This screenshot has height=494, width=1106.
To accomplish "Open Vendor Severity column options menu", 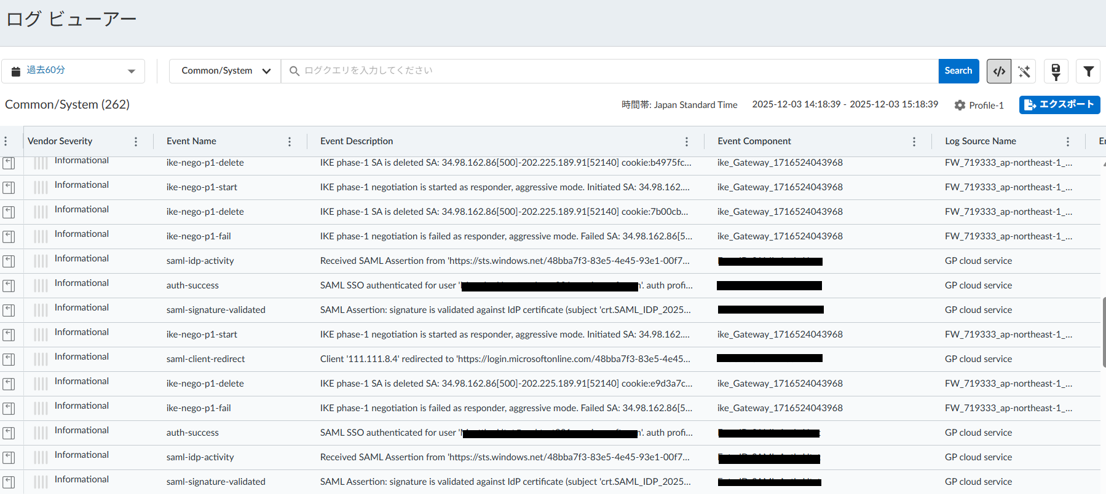I will tap(136, 142).
